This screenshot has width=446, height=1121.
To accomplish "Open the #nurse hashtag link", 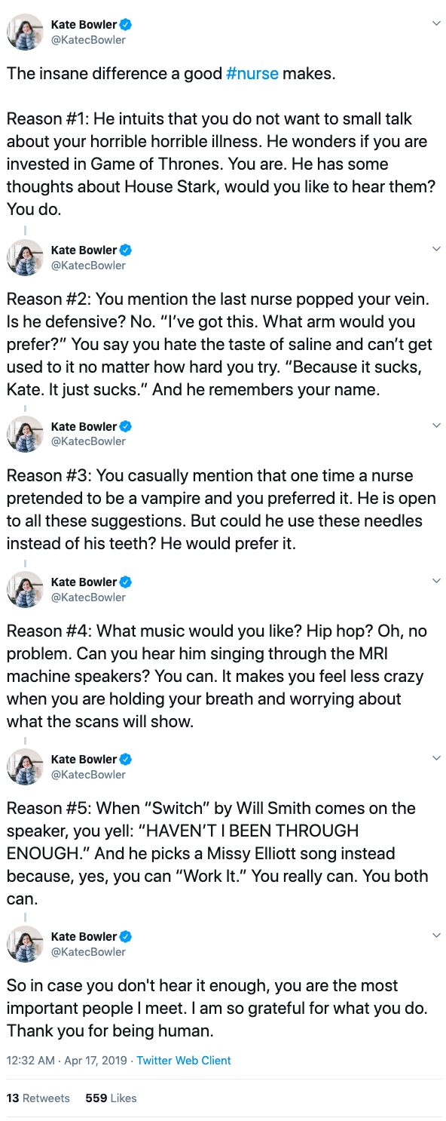I will coord(252,74).
